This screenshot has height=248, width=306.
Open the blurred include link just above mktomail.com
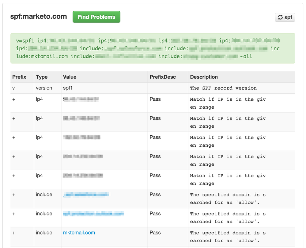[x=93, y=214]
